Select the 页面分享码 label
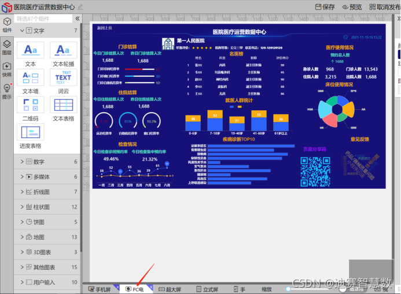Screen dimensions: 401x294 tap(315, 149)
